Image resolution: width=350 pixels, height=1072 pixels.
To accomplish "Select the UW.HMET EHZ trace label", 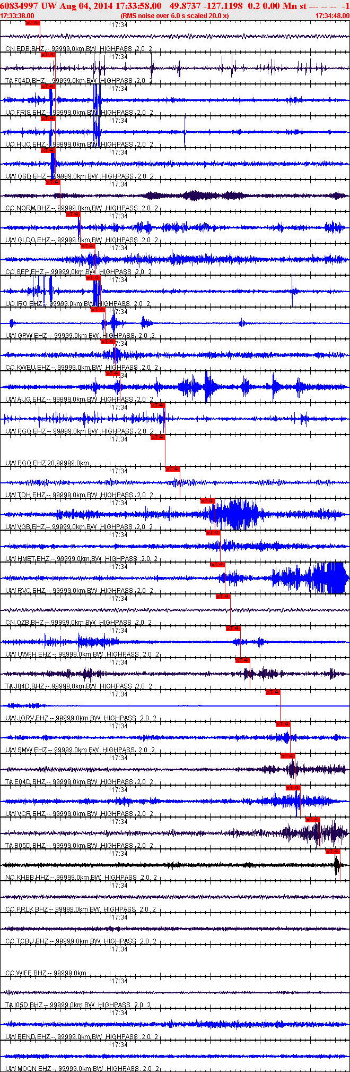I will click(x=81, y=559).
